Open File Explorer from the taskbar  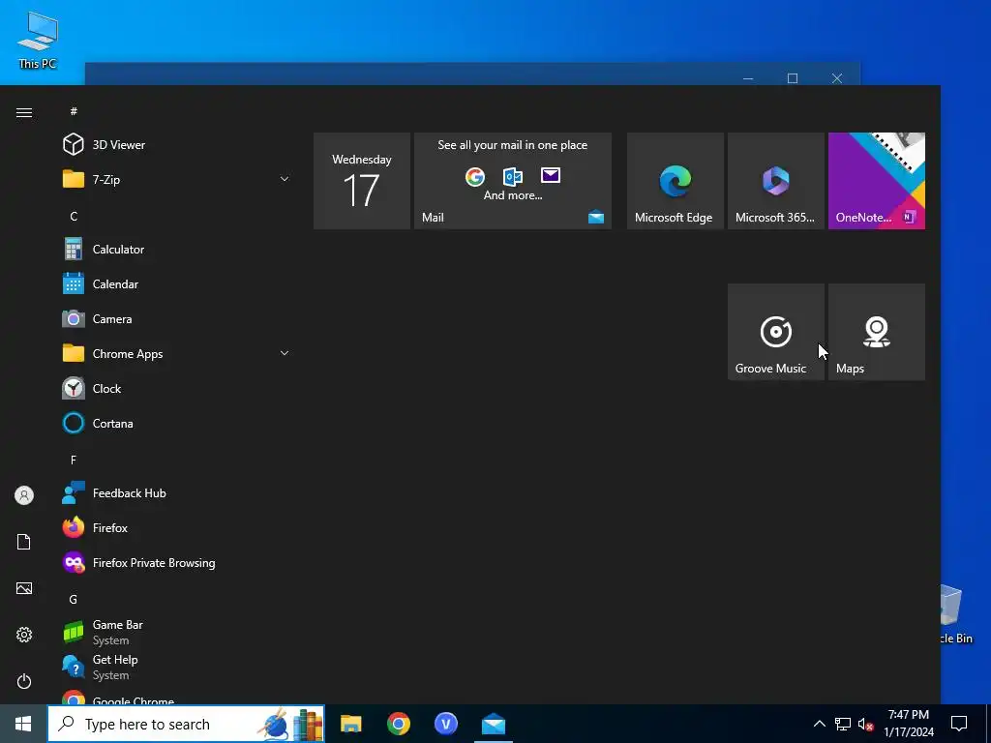point(350,724)
